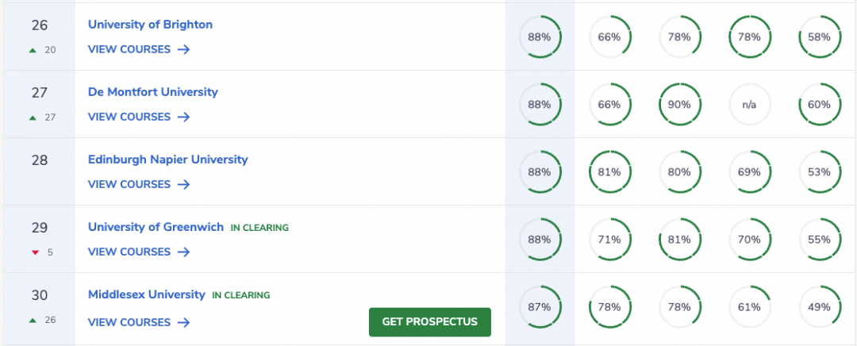
Task: Click De Montfort n/a score circle
Action: [x=749, y=105]
